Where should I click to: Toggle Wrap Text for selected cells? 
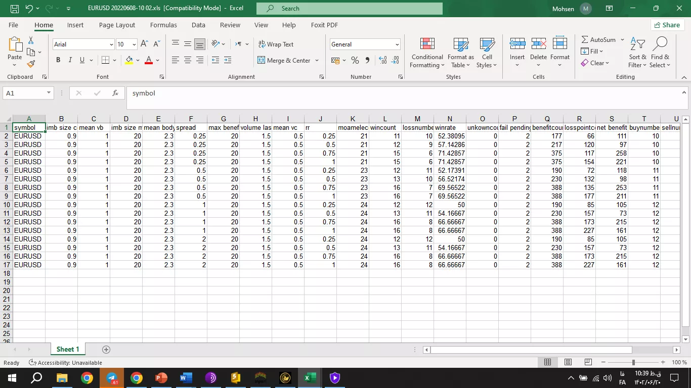tap(276, 44)
